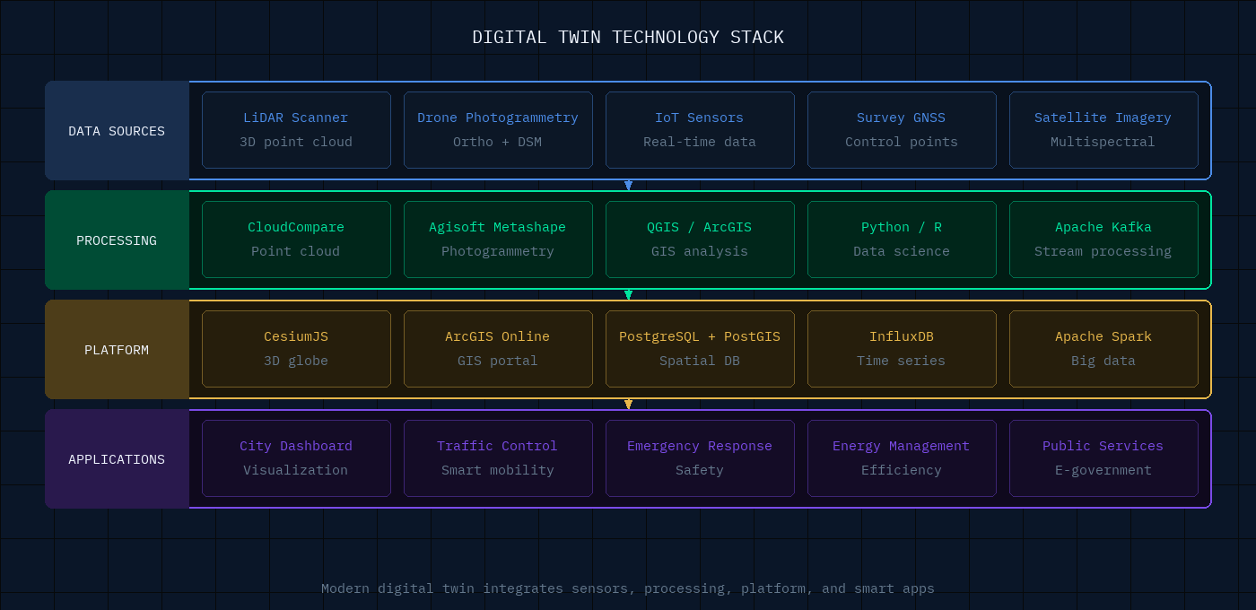
Task: Select the PLATFORM layer label
Action: pos(117,350)
